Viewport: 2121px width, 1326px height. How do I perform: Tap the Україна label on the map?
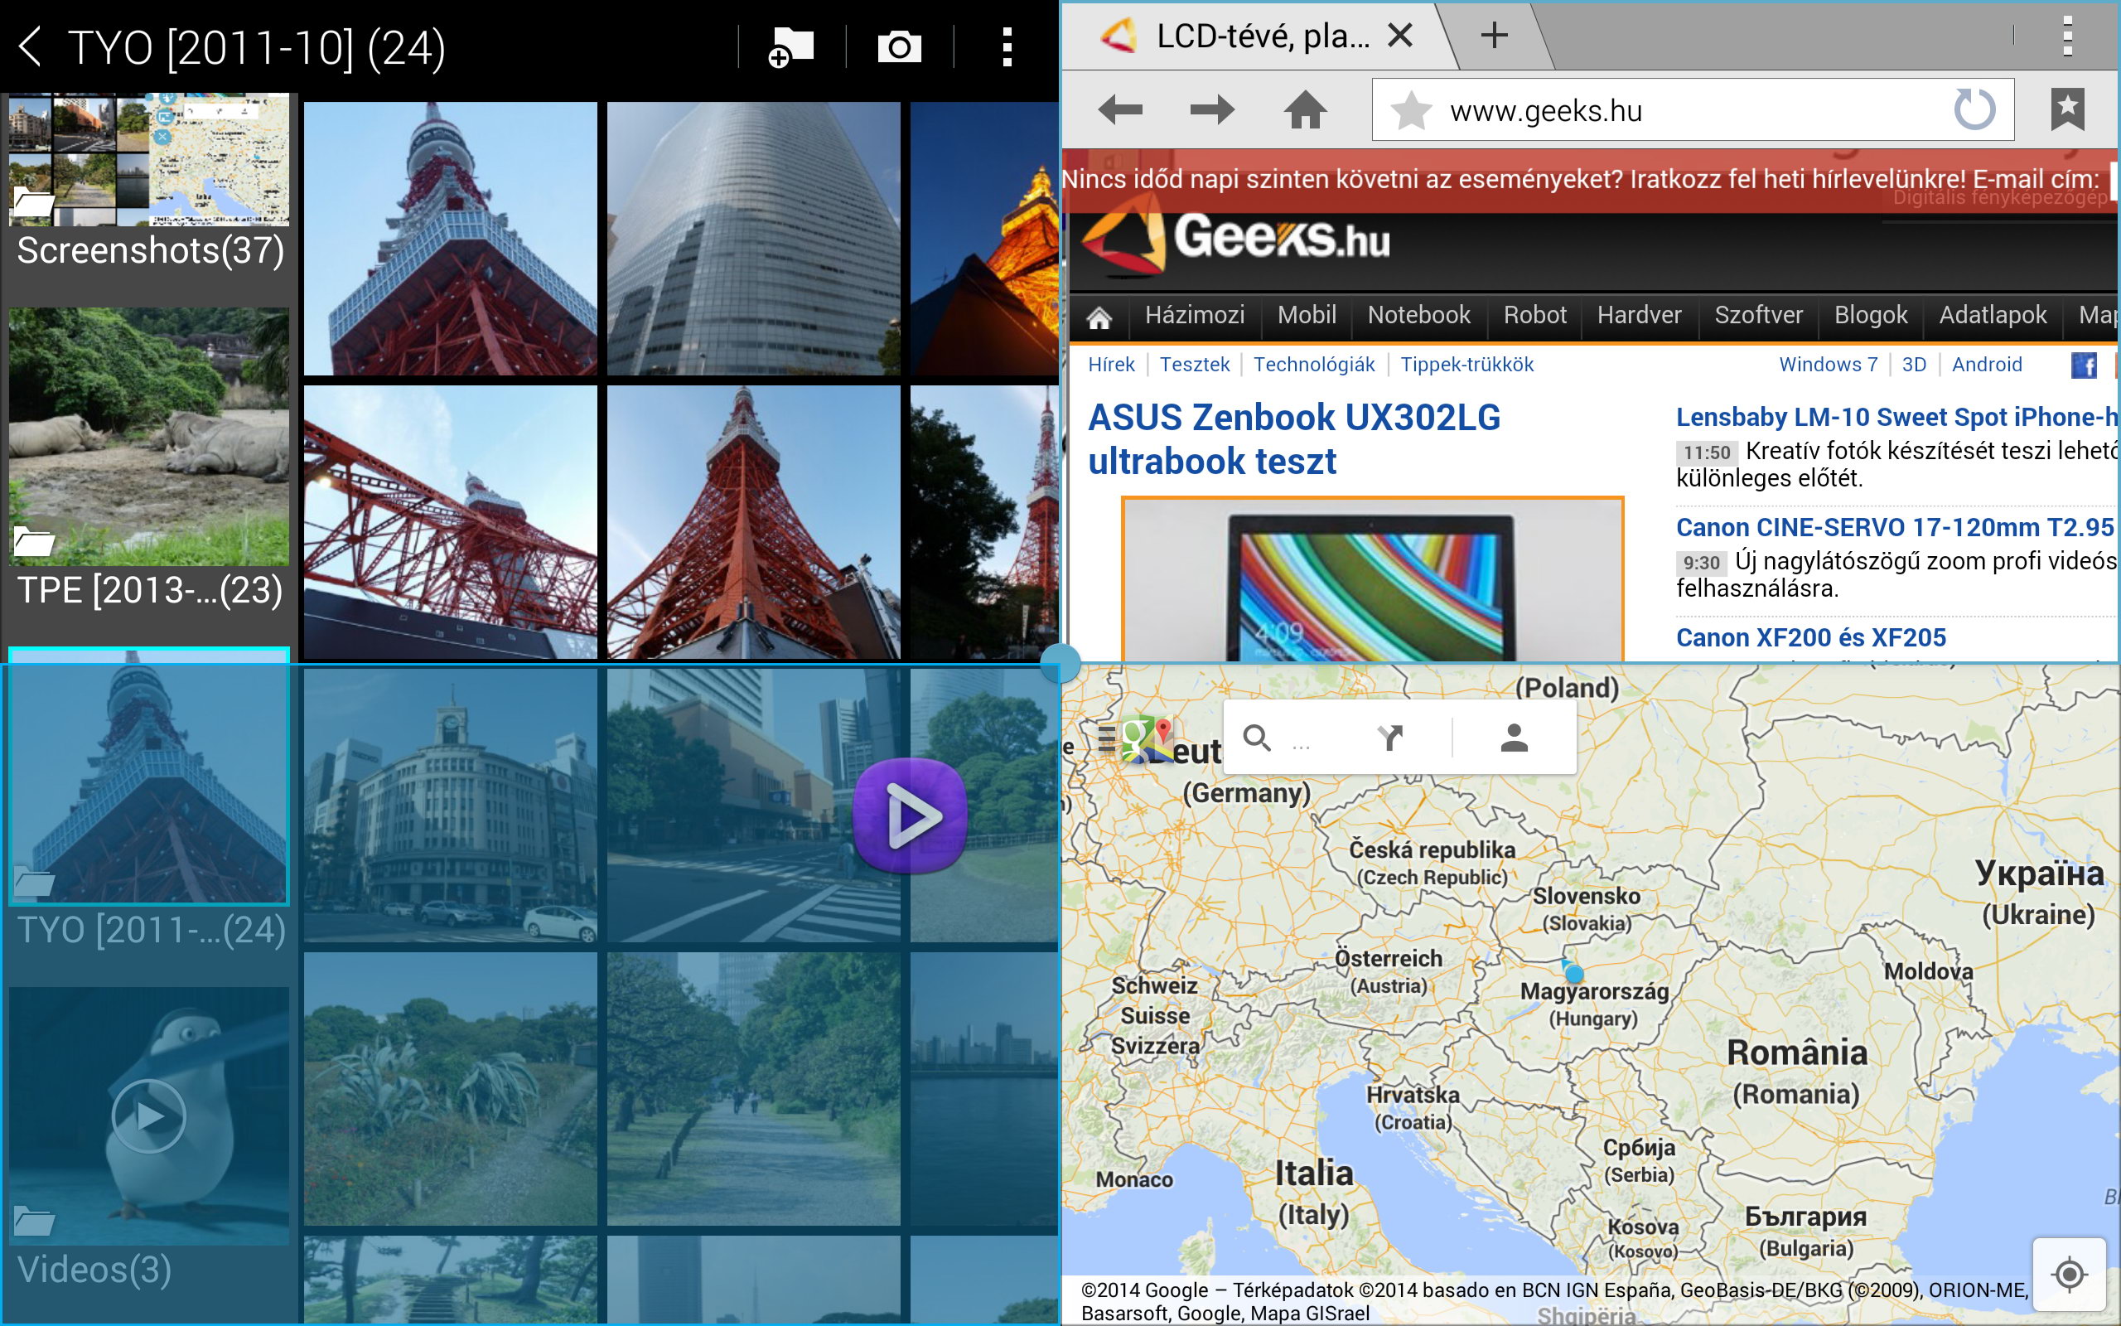pyautogui.click(x=2040, y=874)
